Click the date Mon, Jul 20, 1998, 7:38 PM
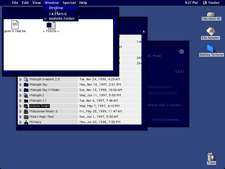This screenshot has height=169, width=225. 100,122
